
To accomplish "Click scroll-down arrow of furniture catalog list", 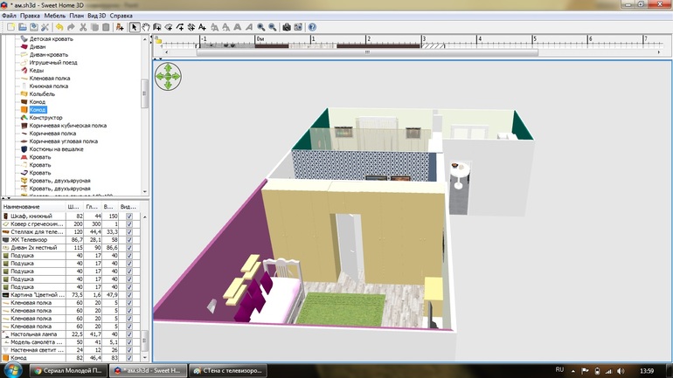I will (145, 191).
